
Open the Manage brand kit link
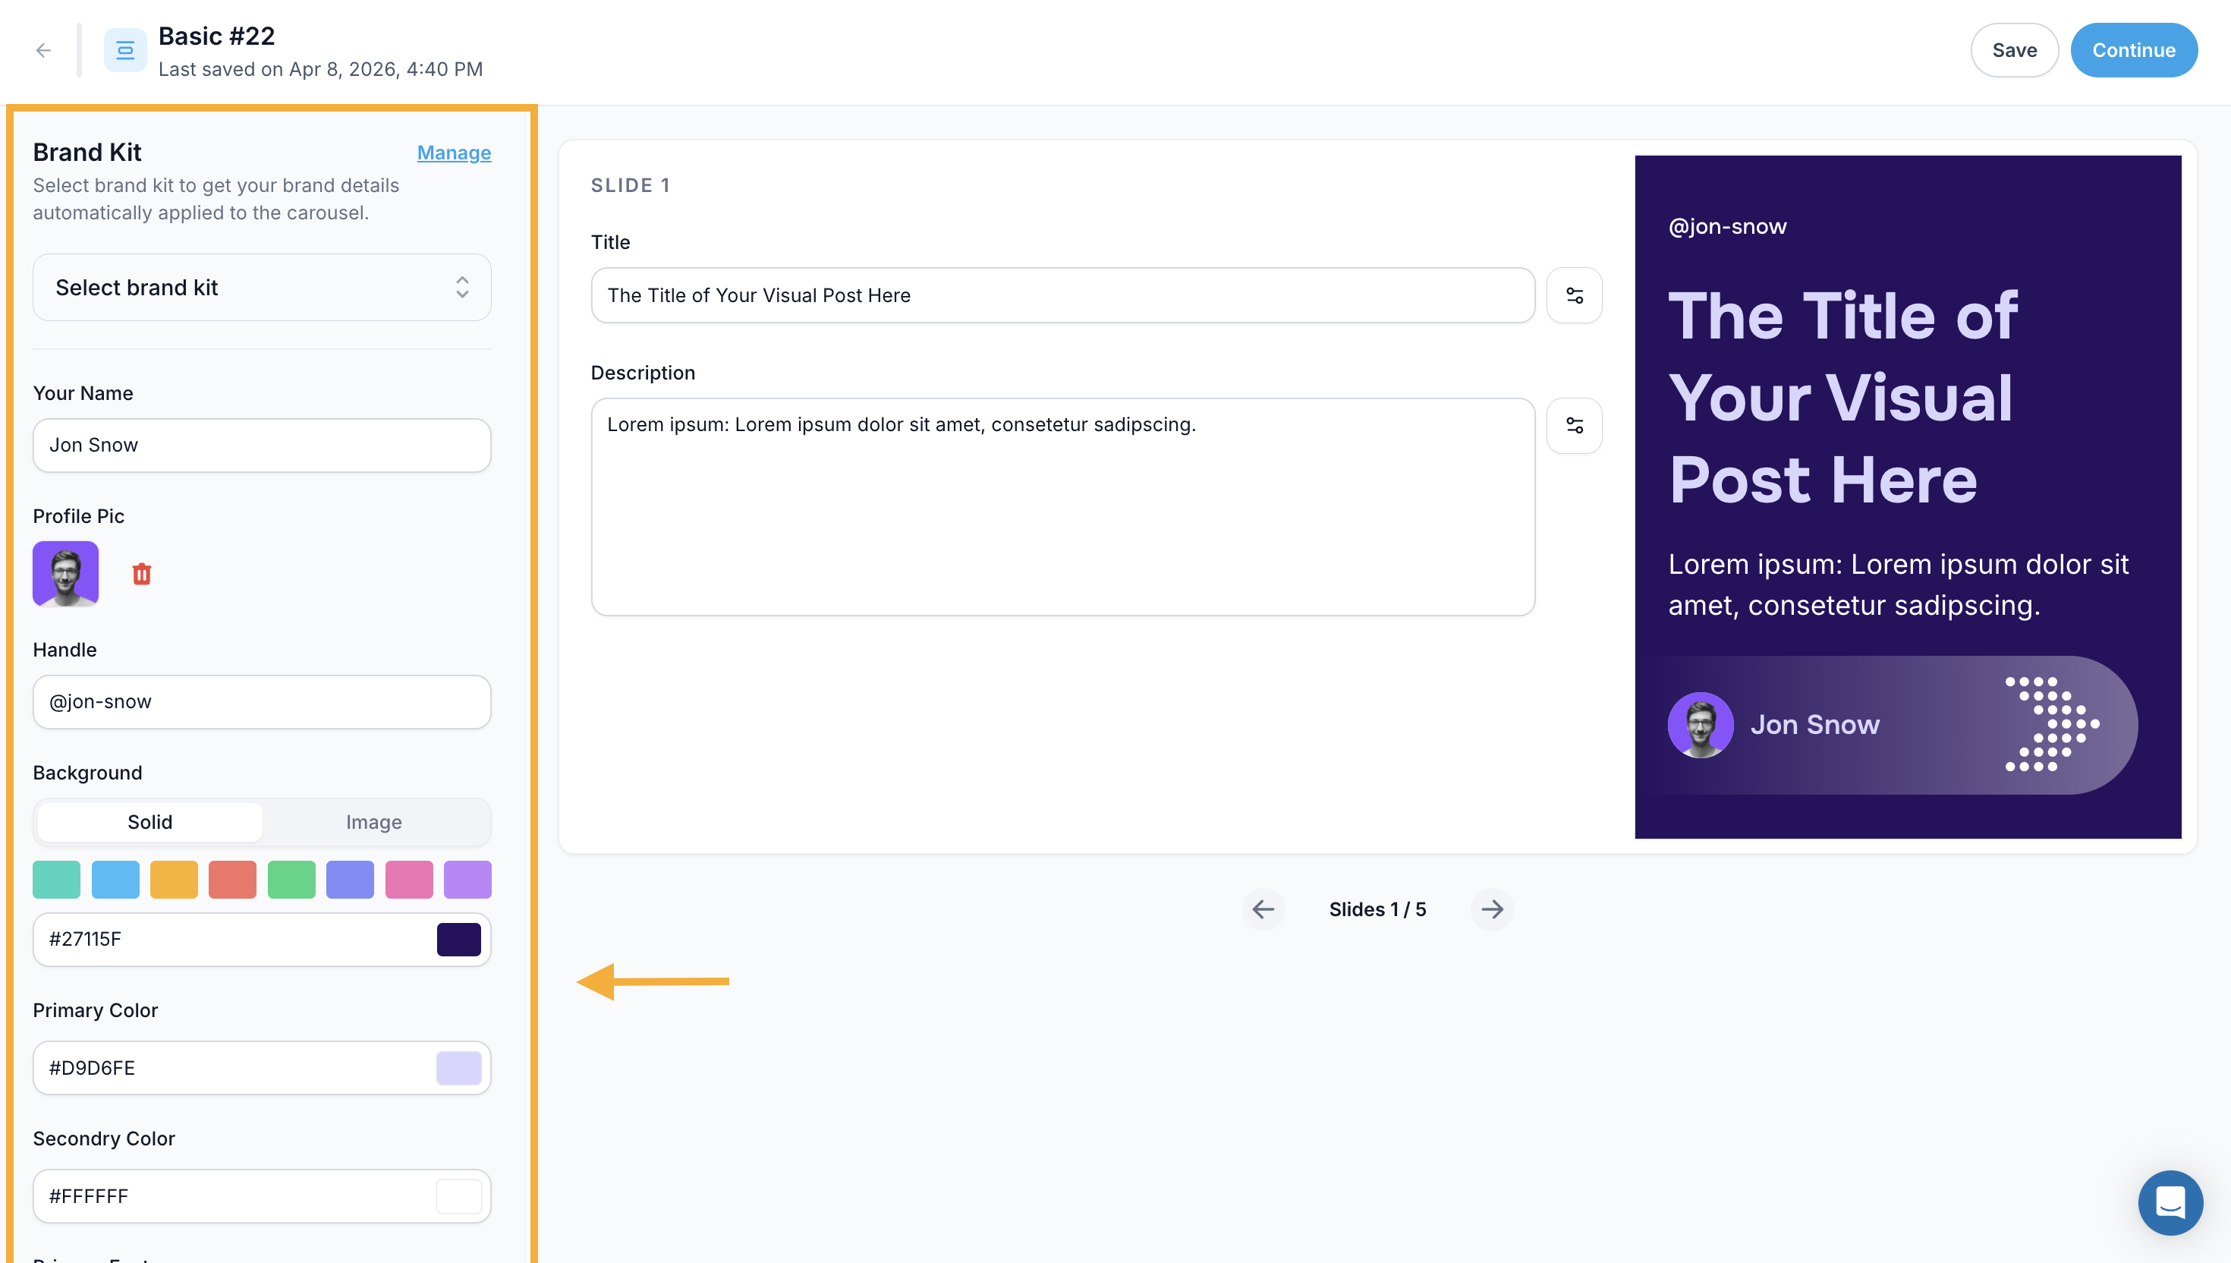[x=454, y=153]
